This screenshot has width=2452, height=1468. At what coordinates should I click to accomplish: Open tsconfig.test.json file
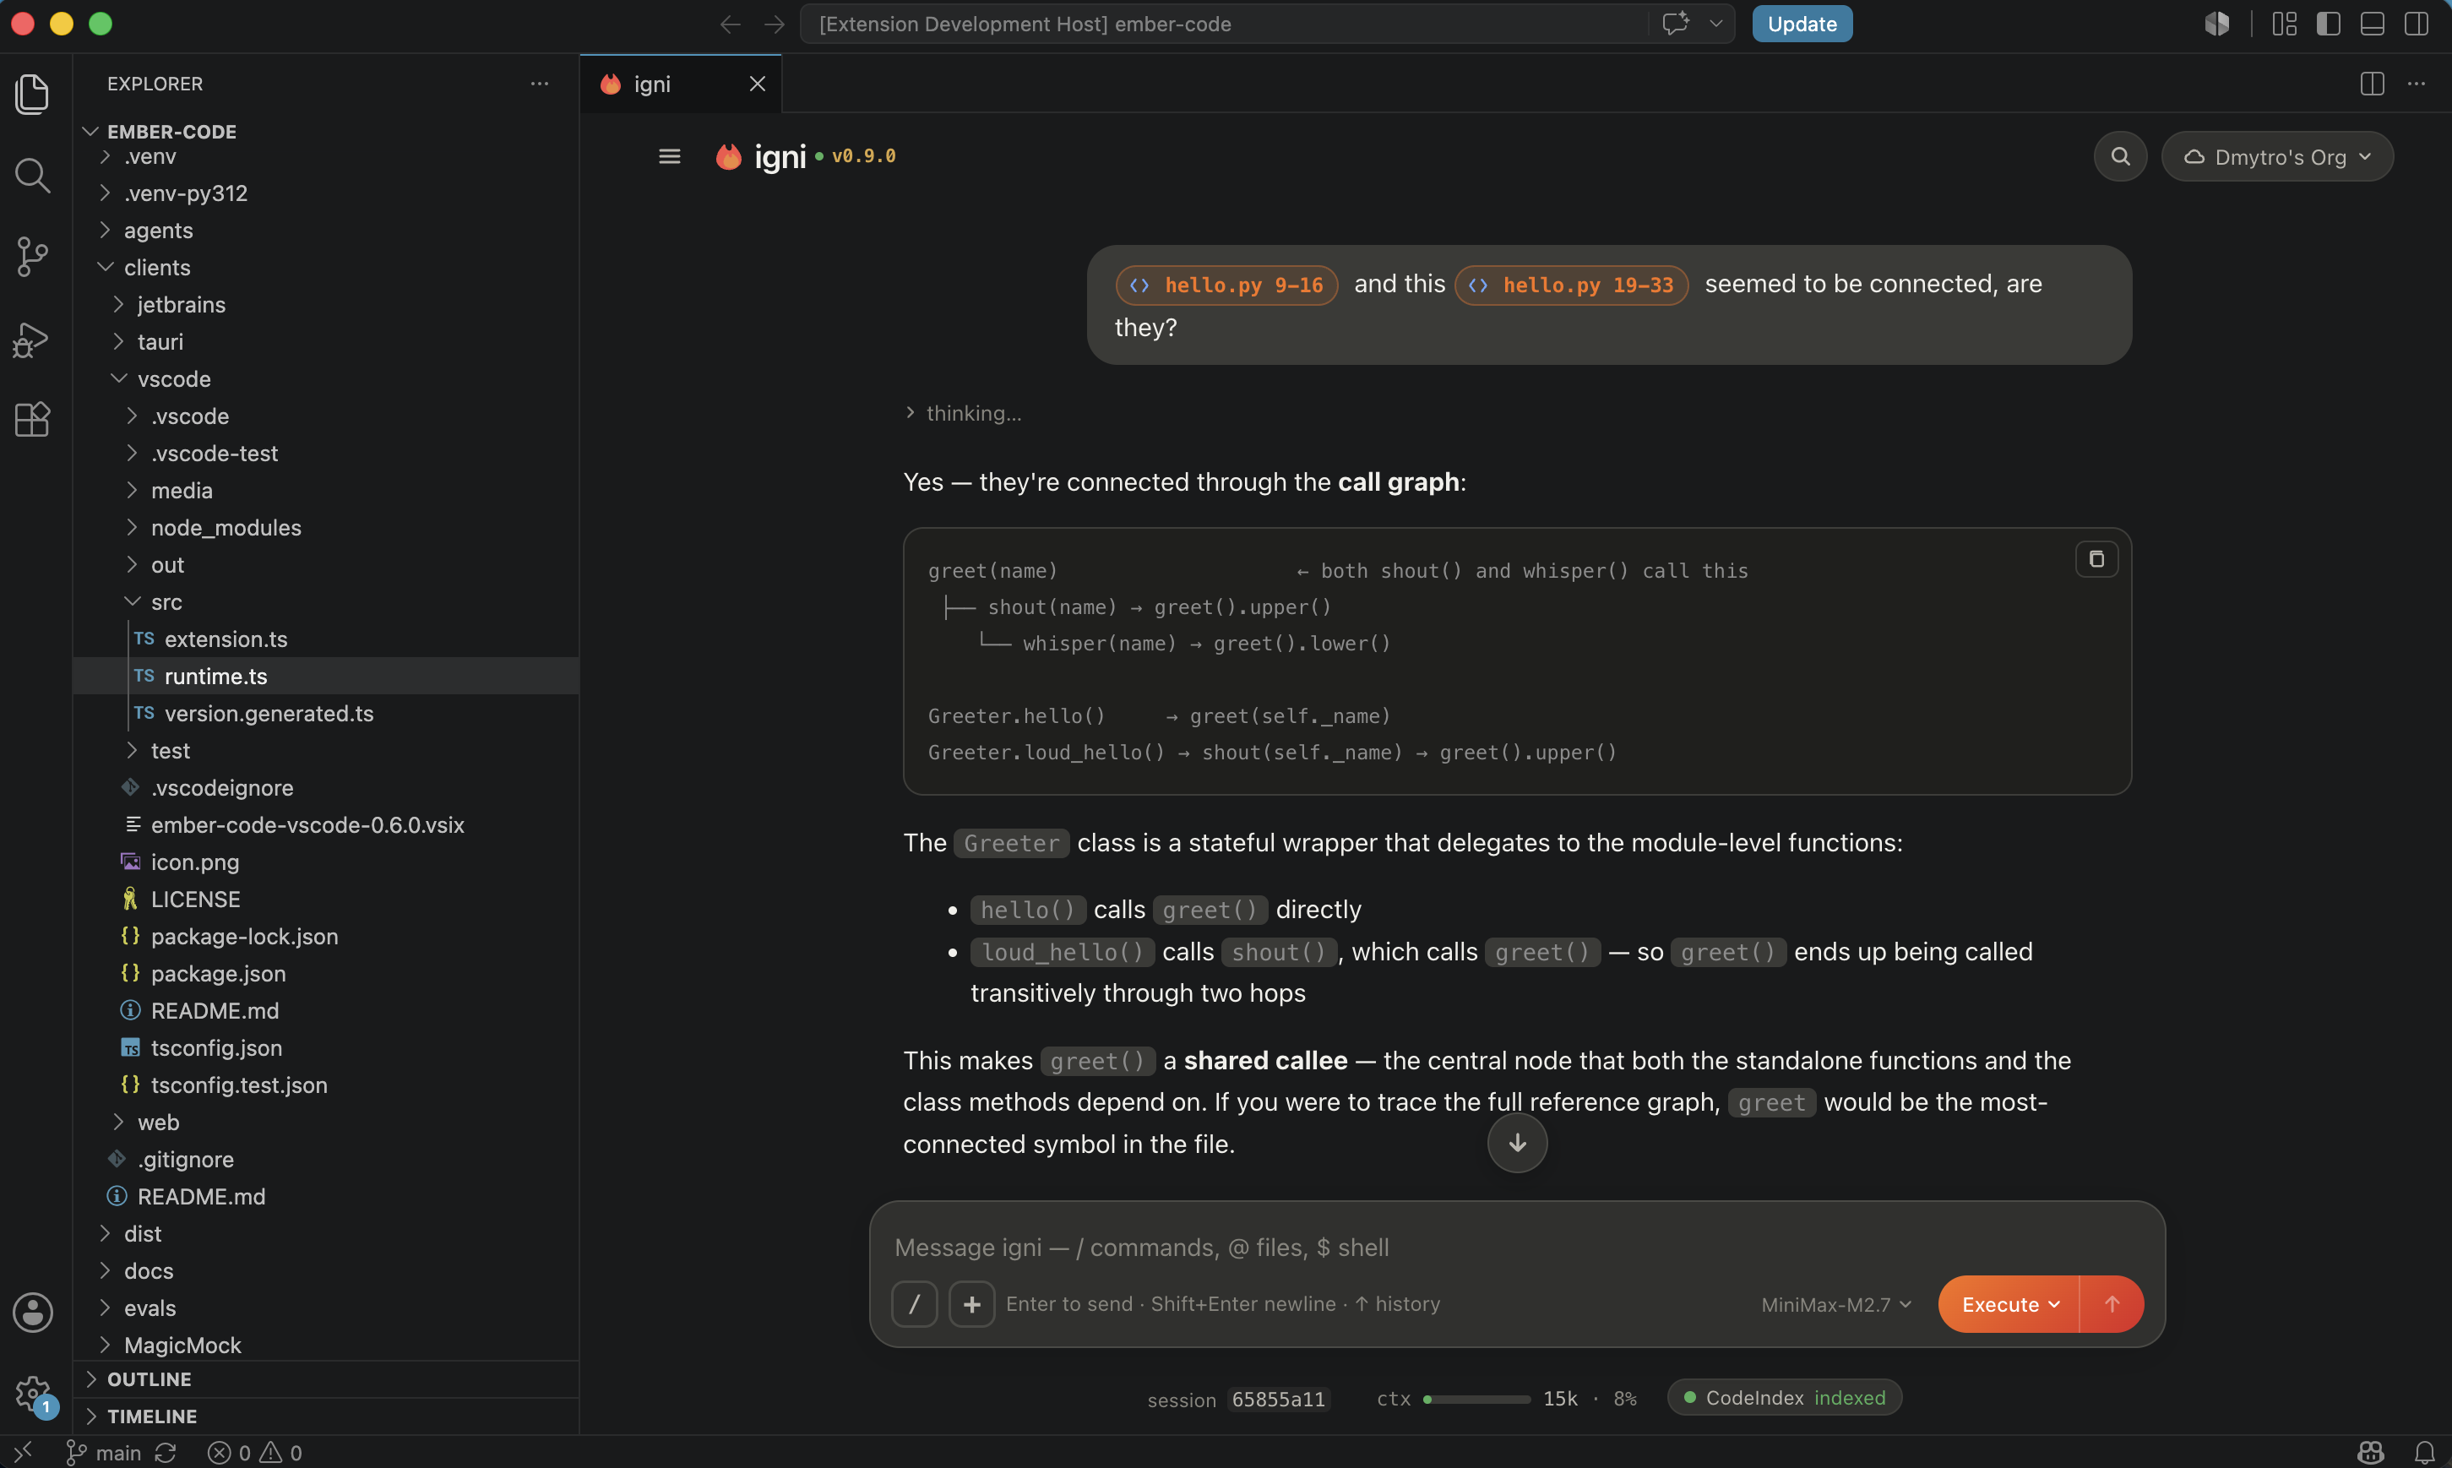326,1085
